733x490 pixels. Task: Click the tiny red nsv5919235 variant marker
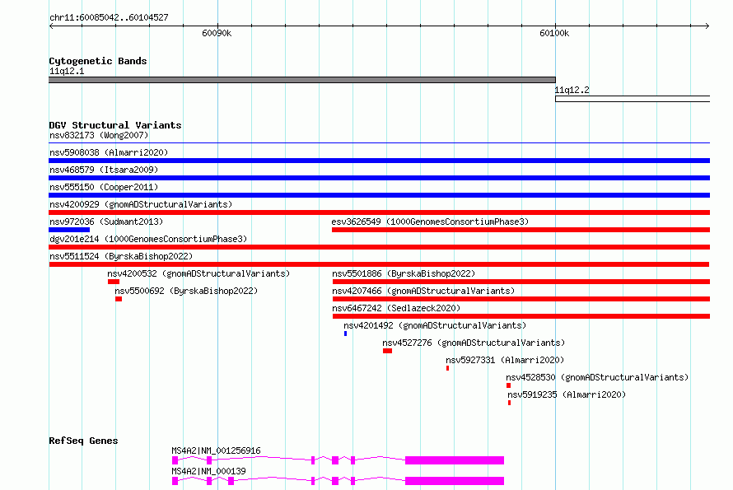pos(510,403)
